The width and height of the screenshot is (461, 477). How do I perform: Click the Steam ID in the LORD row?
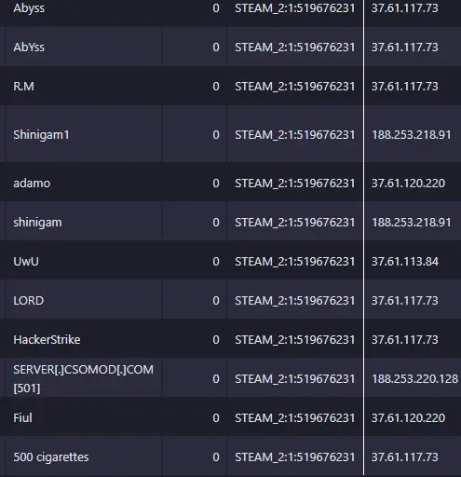[x=295, y=301]
